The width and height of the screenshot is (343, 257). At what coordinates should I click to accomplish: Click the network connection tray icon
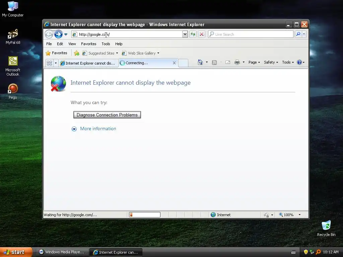click(x=312, y=252)
